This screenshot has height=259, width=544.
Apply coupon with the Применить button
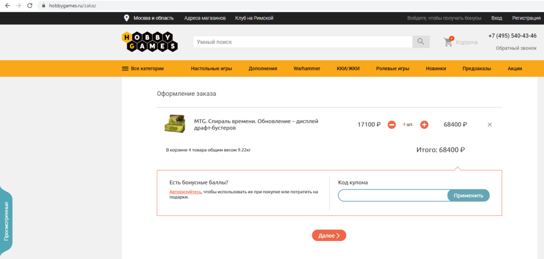tap(468, 195)
